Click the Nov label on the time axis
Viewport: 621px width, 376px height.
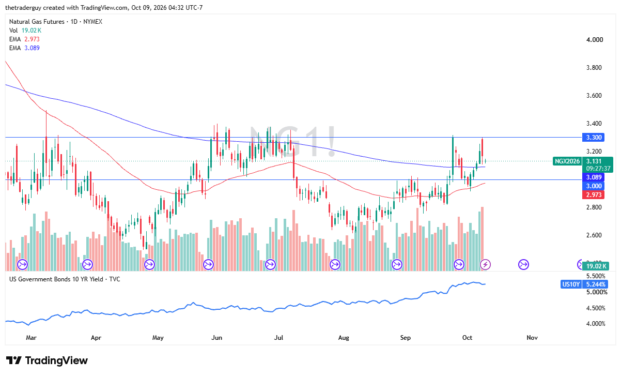532,338
